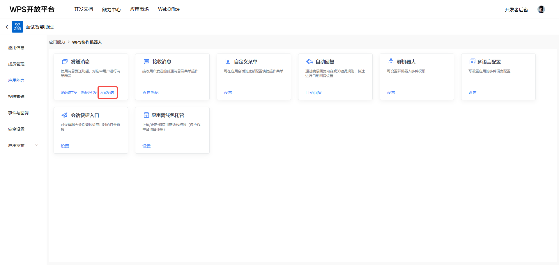Click the 应用离线包托管 upload icon

[x=146, y=115]
